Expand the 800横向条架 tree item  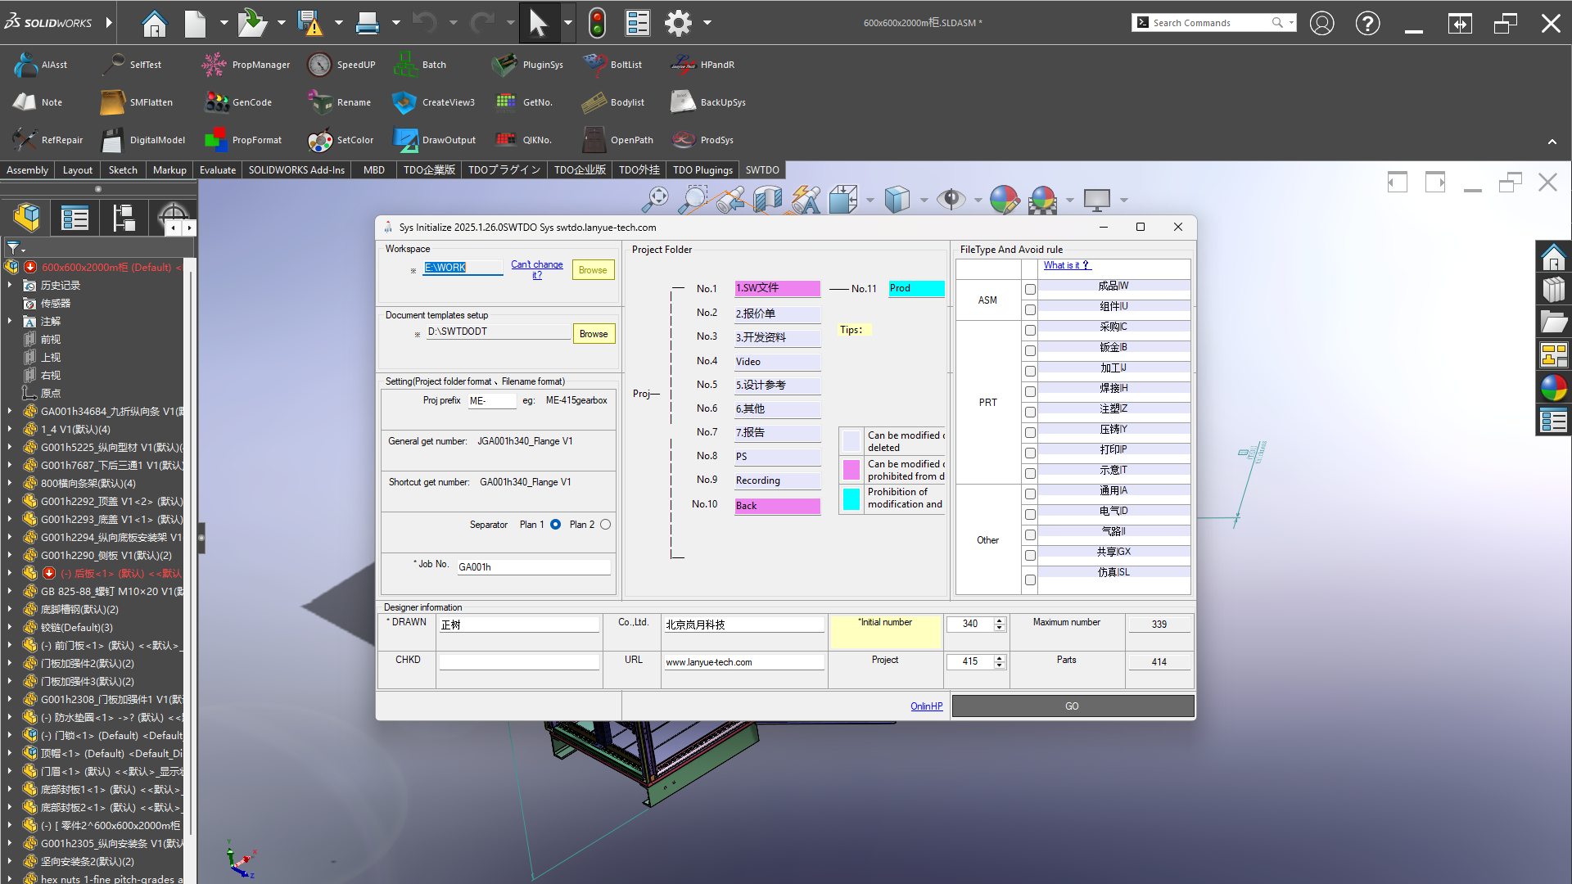click(x=10, y=483)
